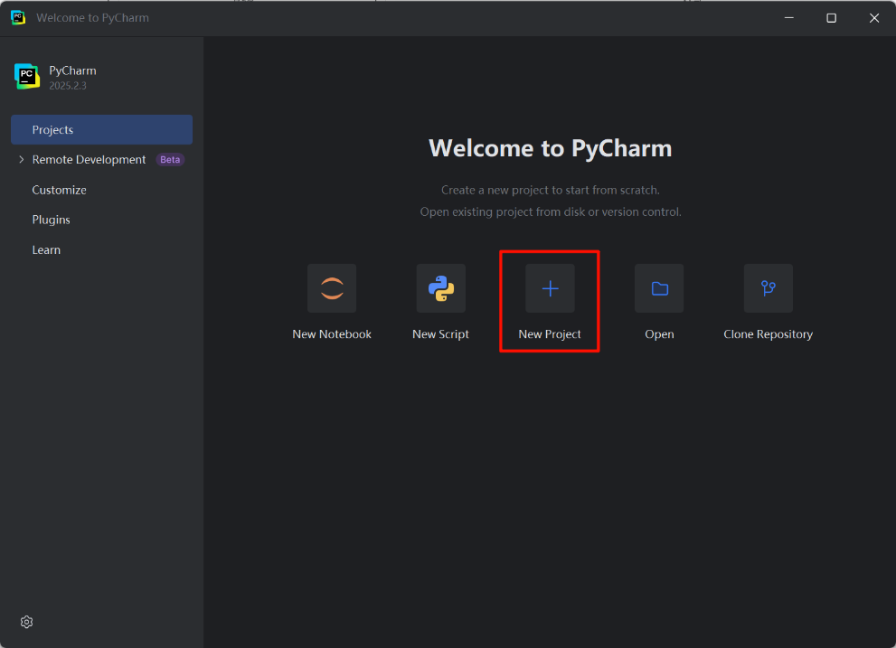Click the New Script label
This screenshot has height=648, width=896.
coord(440,334)
